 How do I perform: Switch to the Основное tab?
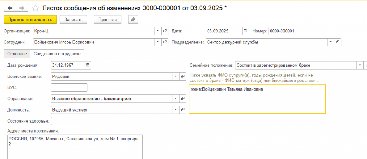[x=17, y=54]
